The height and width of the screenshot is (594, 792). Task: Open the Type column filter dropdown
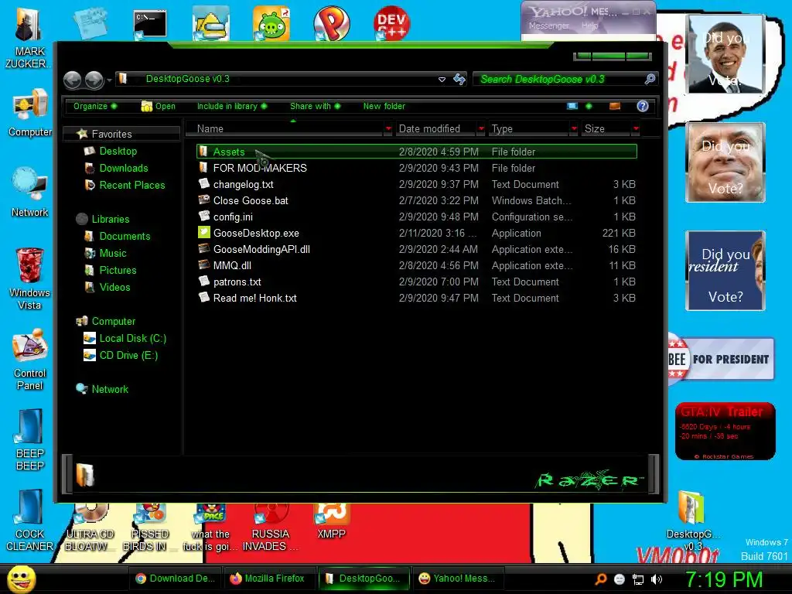(574, 129)
